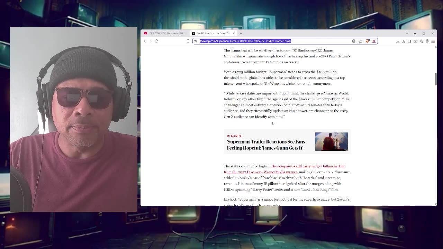Open the media playlist music icon
The width and height of the screenshot is (443, 249).
tap(404, 41)
